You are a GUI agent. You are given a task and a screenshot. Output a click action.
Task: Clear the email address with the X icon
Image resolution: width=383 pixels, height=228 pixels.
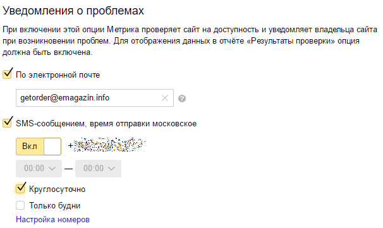click(165, 98)
